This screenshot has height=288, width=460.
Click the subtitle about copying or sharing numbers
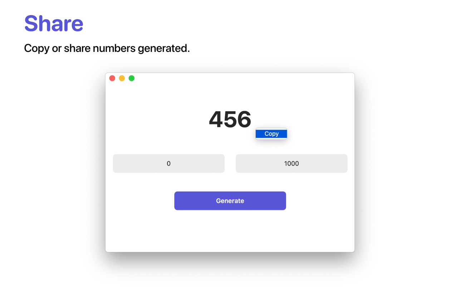click(x=107, y=48)
